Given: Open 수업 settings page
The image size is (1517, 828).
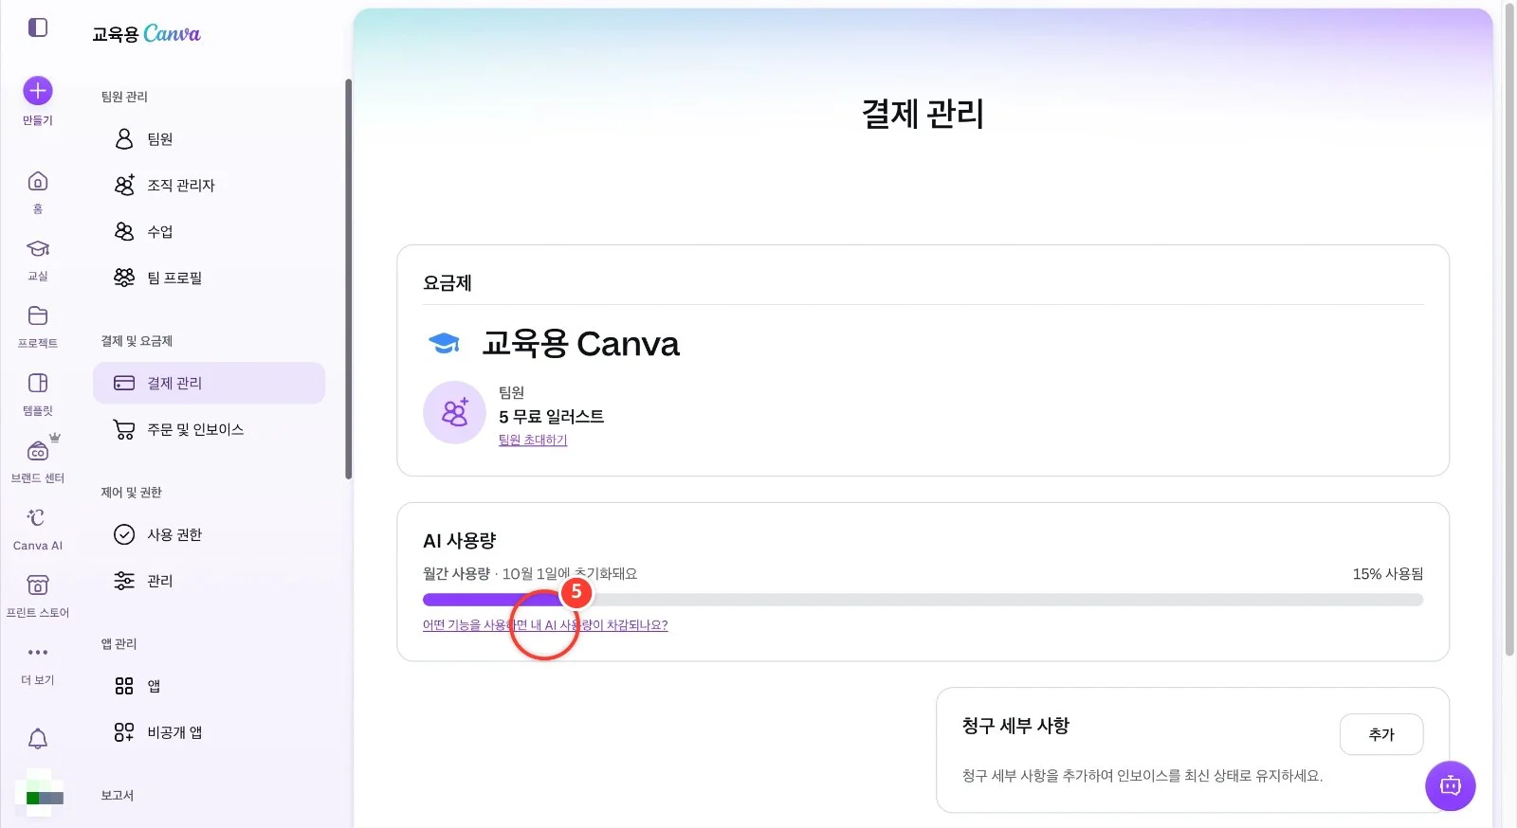Looking at the screenshot, I should [209, 232].
